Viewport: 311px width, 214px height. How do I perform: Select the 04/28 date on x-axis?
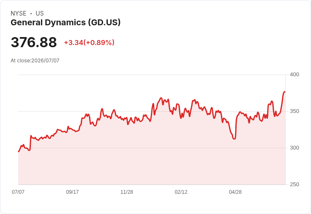(x=235, y=192)
